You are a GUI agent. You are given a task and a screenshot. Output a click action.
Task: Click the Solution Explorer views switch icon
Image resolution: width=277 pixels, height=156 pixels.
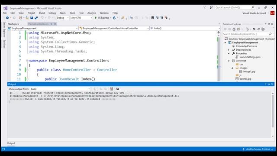(x=238, y=29)
